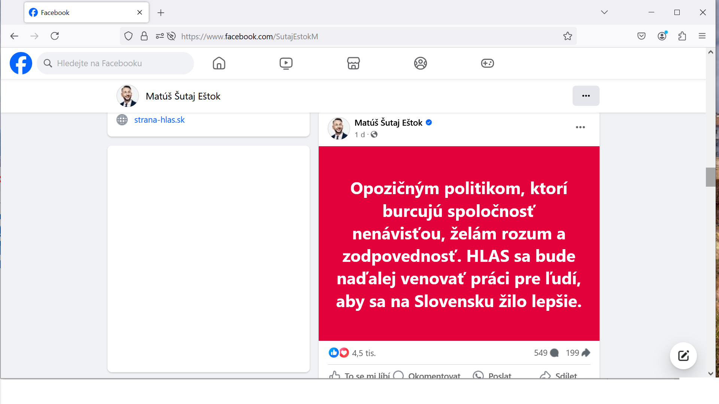Screen dimensions: 719x404
Task: Open the Save to Pocket icon
Action: pyautogui.click(x=641, y=36)
